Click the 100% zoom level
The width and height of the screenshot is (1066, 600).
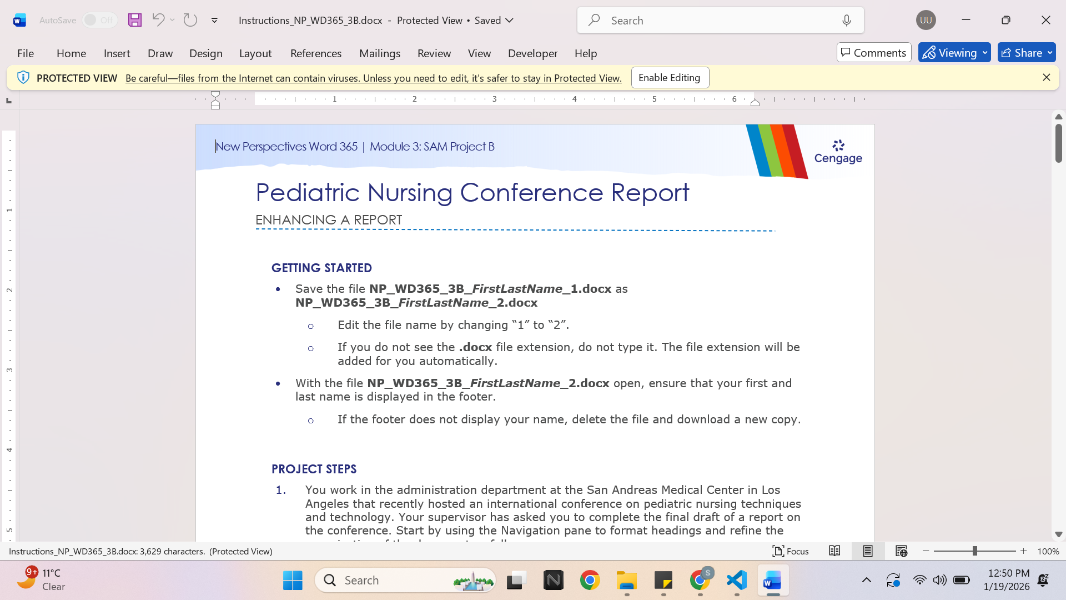(x=1048, y=552)
